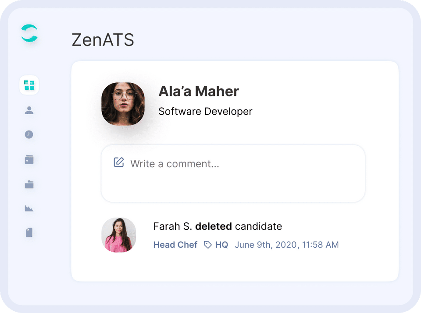Viewport: 421px width, 313px height.
Task: Open the candidates person icon in sidebar
Action: tap(29, 110)
